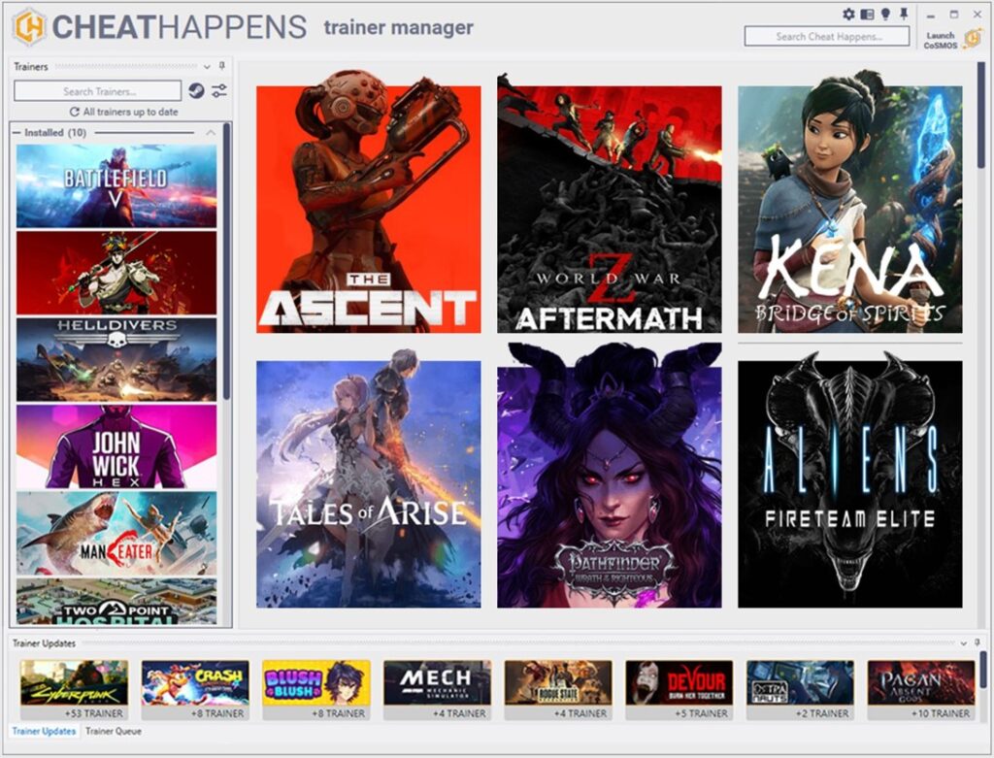
Task: Open settings with the gear icon
Action: click(x=849, y=14)
